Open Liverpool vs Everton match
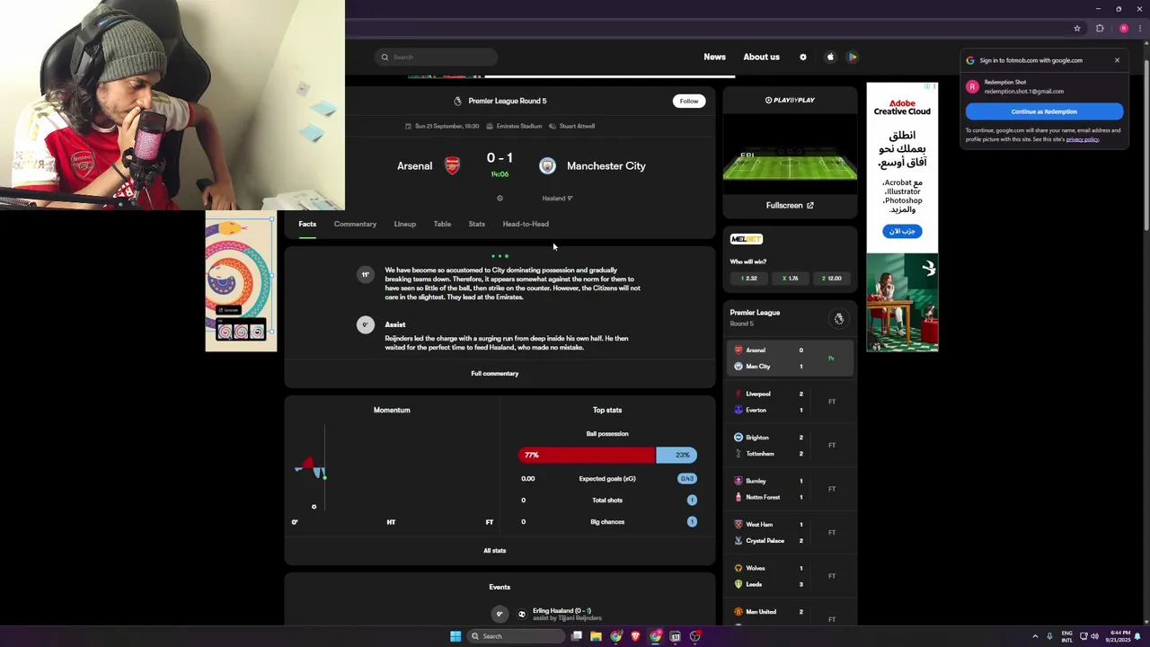The width and height of the screenshot is (1150, 647). pos(790,402)
